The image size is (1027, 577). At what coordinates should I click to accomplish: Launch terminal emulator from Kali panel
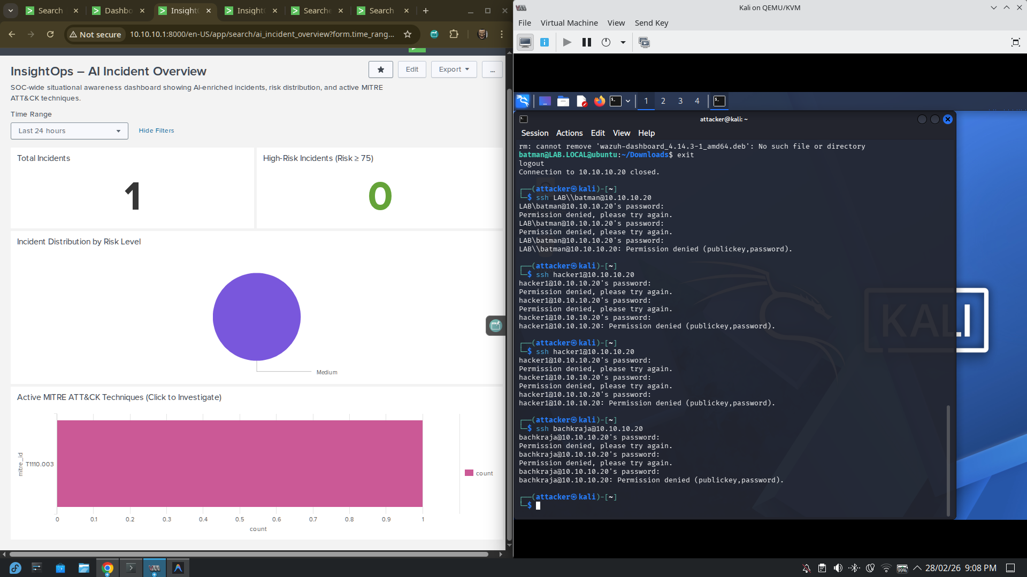(x=616, y=101)
